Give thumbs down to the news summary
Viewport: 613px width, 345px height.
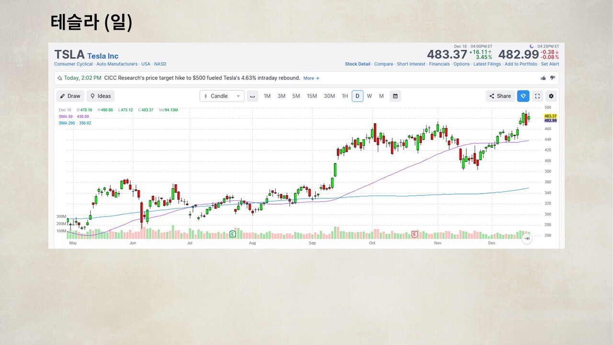coord(552,78)
